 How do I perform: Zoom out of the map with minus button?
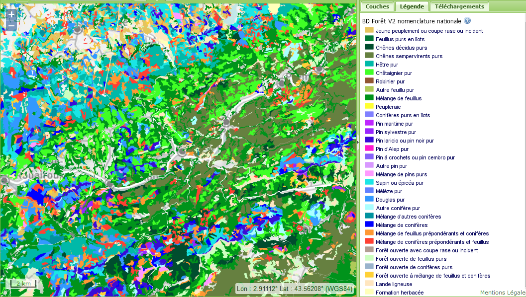(x=11, y=26)
